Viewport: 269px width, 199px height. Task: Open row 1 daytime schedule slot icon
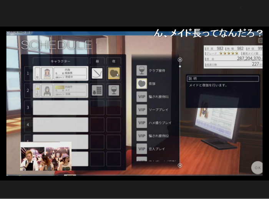(97, 74)
